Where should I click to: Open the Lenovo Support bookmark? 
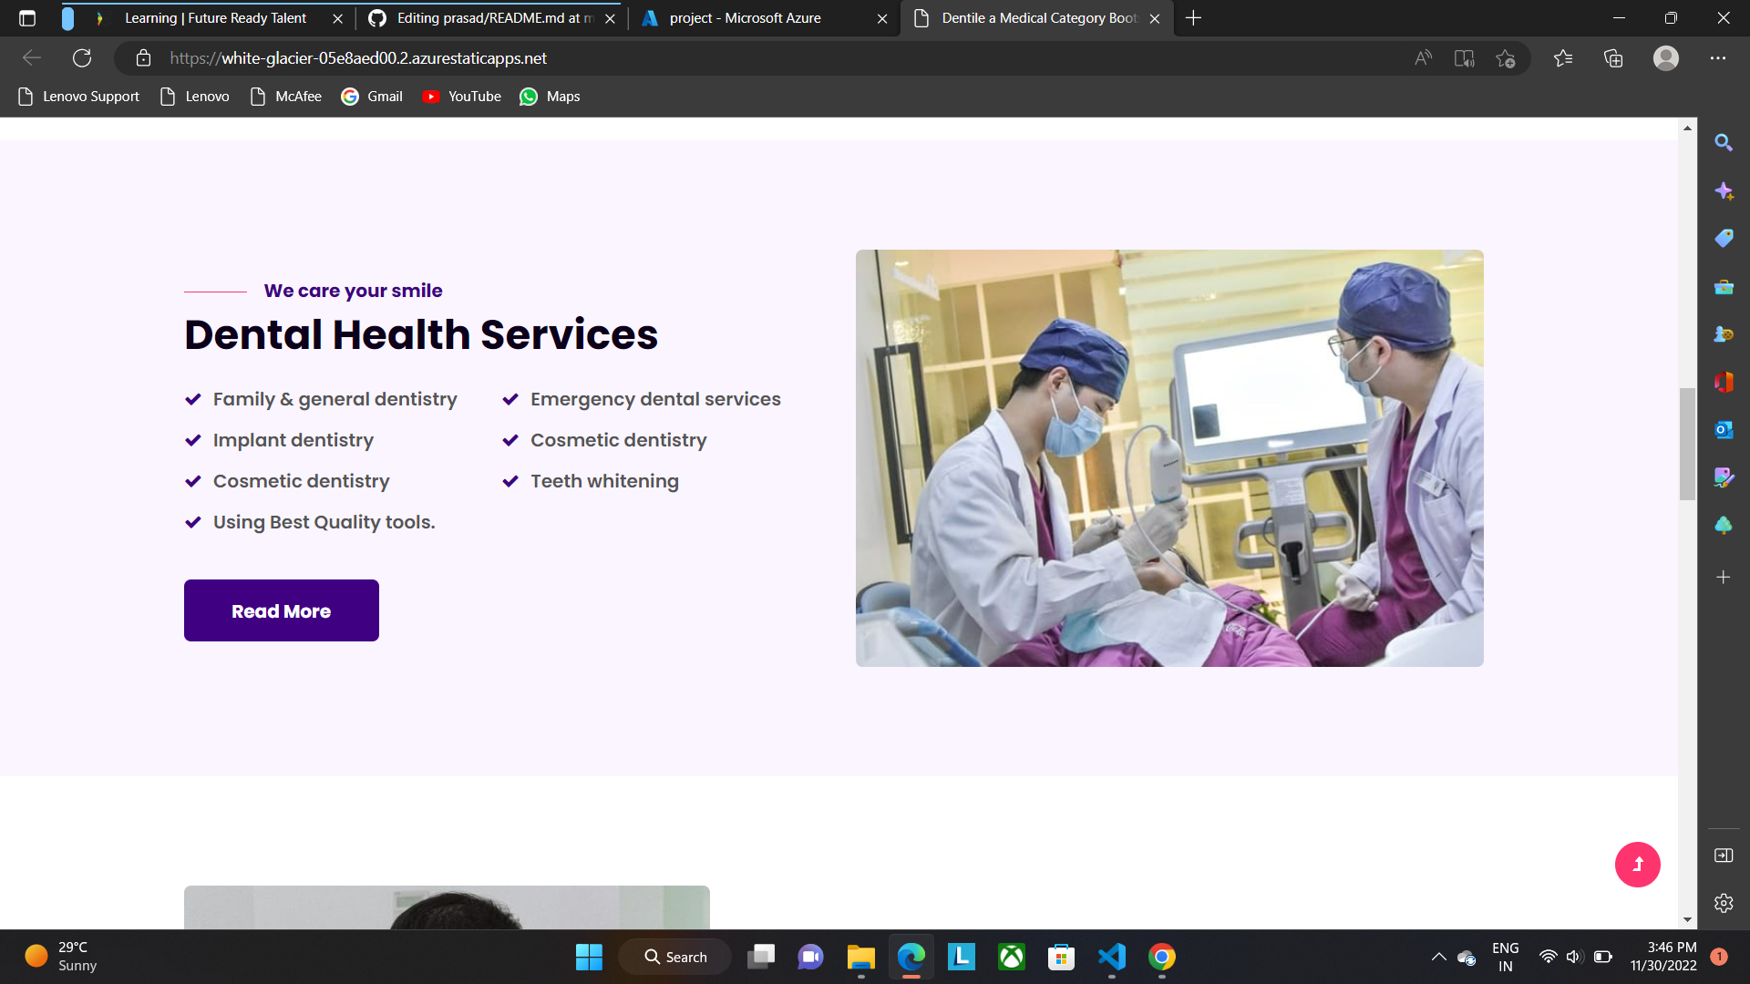point(78,97)
